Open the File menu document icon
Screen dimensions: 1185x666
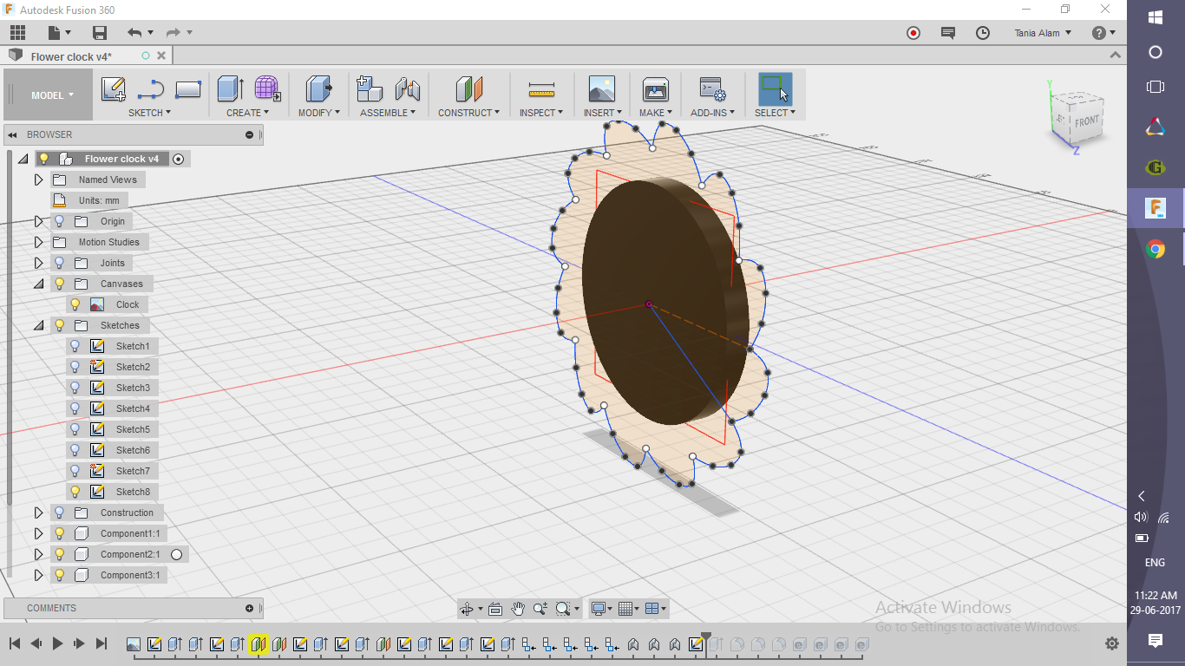(x=55, y=33)
